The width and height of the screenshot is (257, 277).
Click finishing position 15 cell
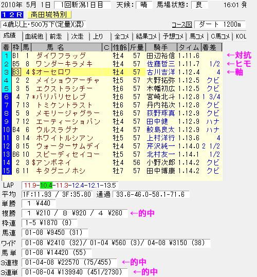[7, 171]
